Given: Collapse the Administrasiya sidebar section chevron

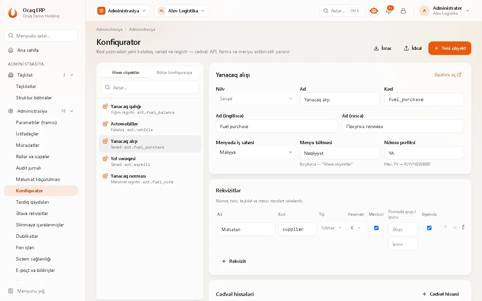Looking at the screenshot, I should click(72, 111).
